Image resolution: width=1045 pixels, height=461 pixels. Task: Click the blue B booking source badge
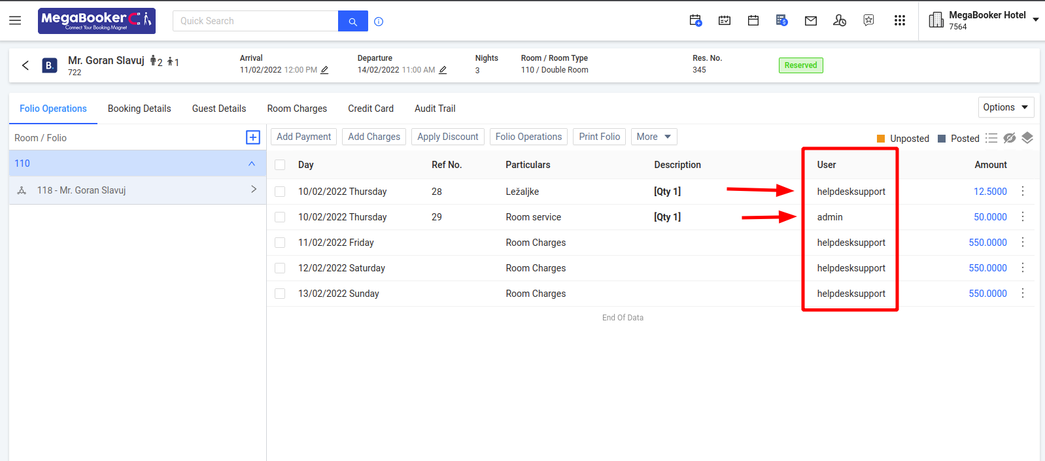[50, 65]
